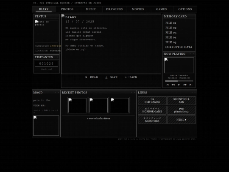Click the broken image icon beside DIARY heading

tap(63, 16)
